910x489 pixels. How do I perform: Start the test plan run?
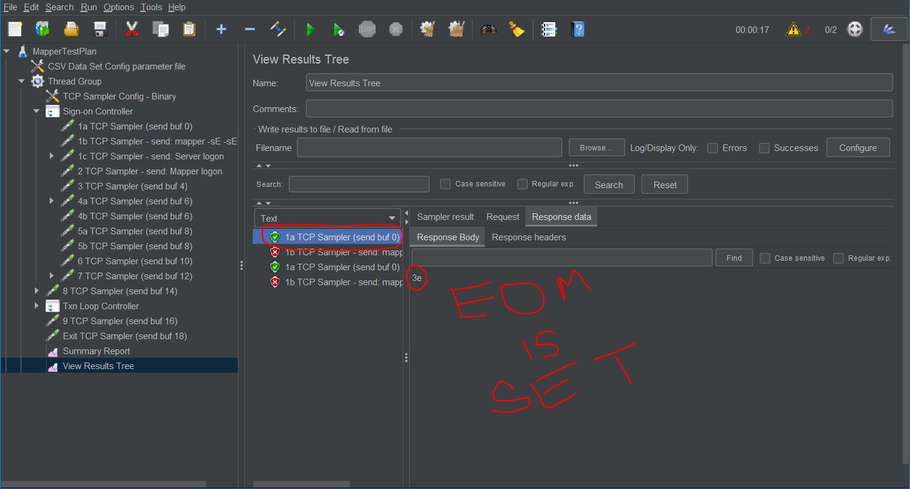311,29
